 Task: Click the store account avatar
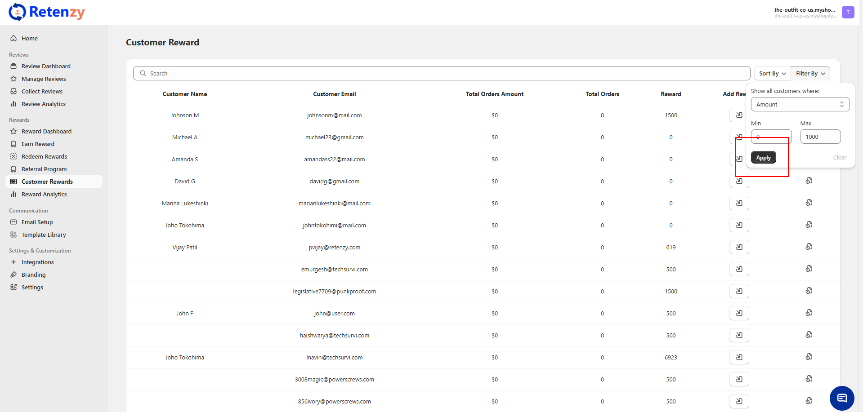[x=848, y=12]
